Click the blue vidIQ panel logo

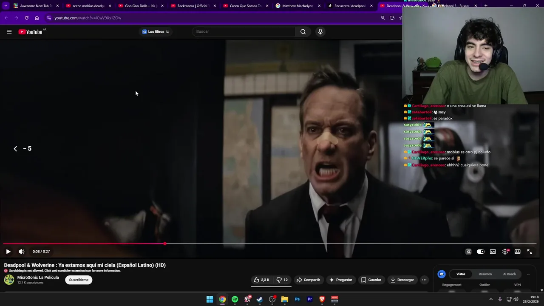[442, 274]
